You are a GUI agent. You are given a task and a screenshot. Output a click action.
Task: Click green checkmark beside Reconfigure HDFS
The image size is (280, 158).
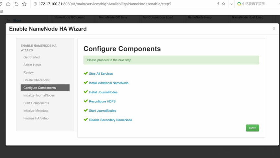(x=86, y=101)
